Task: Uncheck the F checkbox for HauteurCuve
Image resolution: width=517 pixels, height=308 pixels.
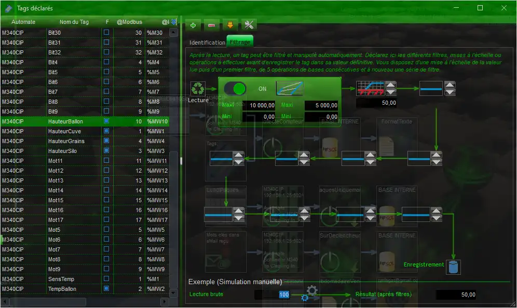Action: (106, 131)
